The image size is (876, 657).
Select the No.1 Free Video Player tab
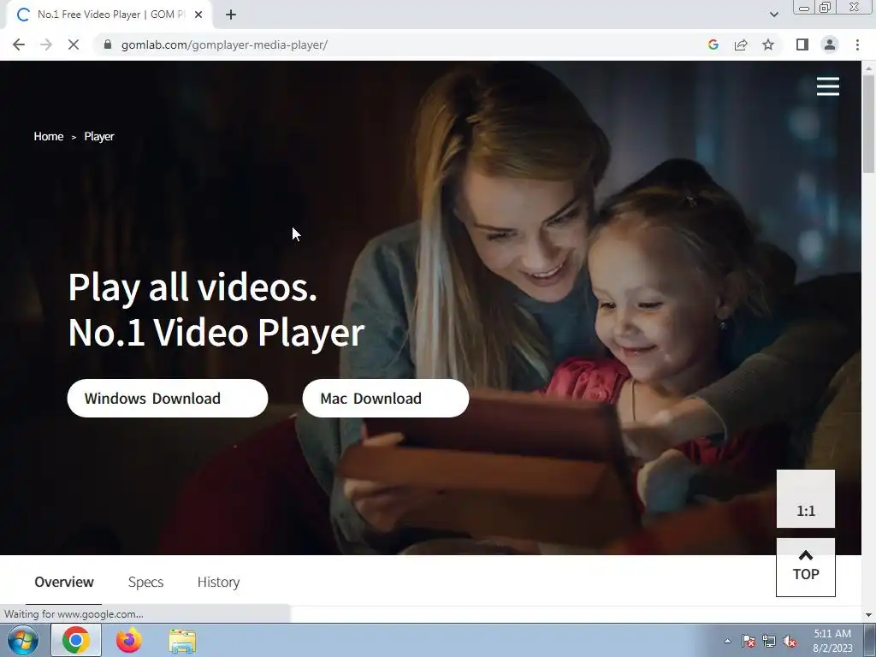(x=109, y=15)
